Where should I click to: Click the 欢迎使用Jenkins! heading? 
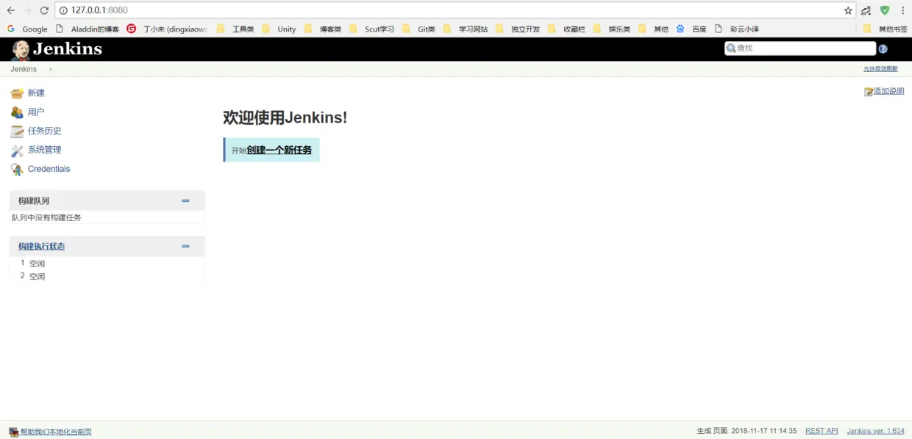(285, 117)
